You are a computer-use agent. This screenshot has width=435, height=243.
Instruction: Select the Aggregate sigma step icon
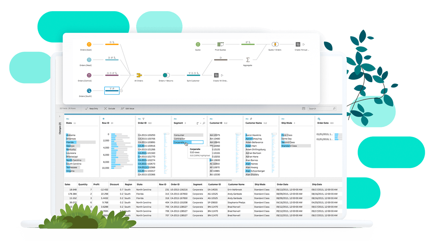[248, 60]
